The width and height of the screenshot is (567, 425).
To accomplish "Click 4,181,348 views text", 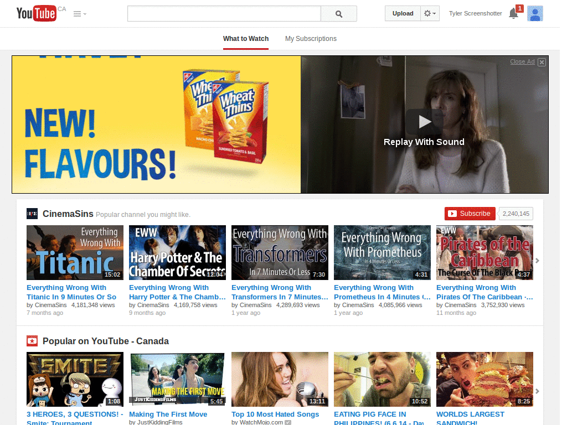I will pyautogui.click(x=93, y=305).
